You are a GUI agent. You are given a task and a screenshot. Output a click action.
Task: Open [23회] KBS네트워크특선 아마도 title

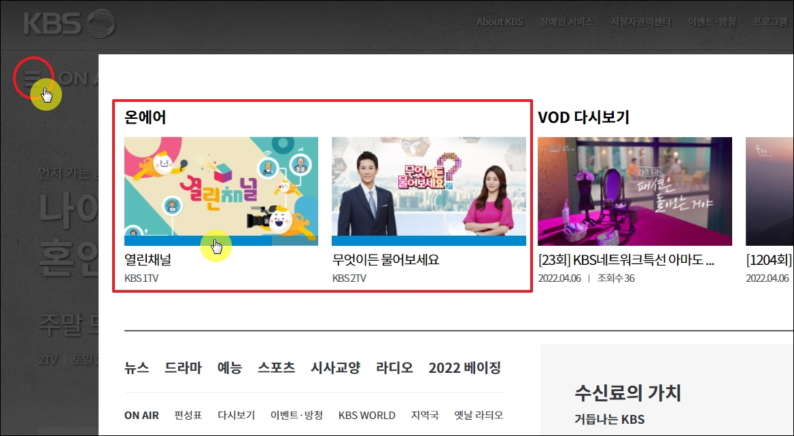tap(626, 260)
